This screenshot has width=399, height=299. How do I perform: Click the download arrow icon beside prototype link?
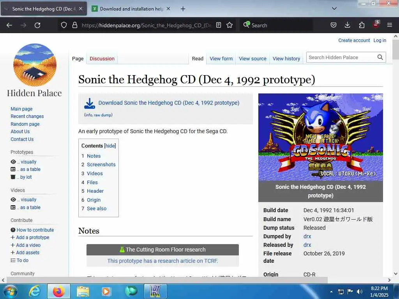point(90,104)
